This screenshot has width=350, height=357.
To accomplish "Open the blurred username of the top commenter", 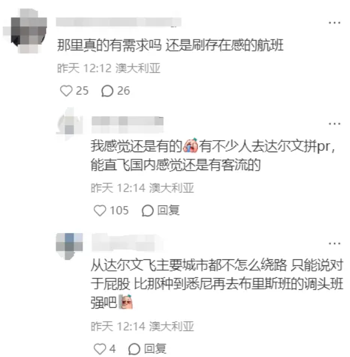I will coord(118,22).
